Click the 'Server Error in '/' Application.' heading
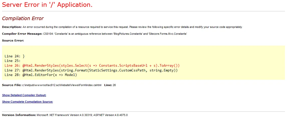The width and height of the screenshot is (287, 118). click(47, 5)
